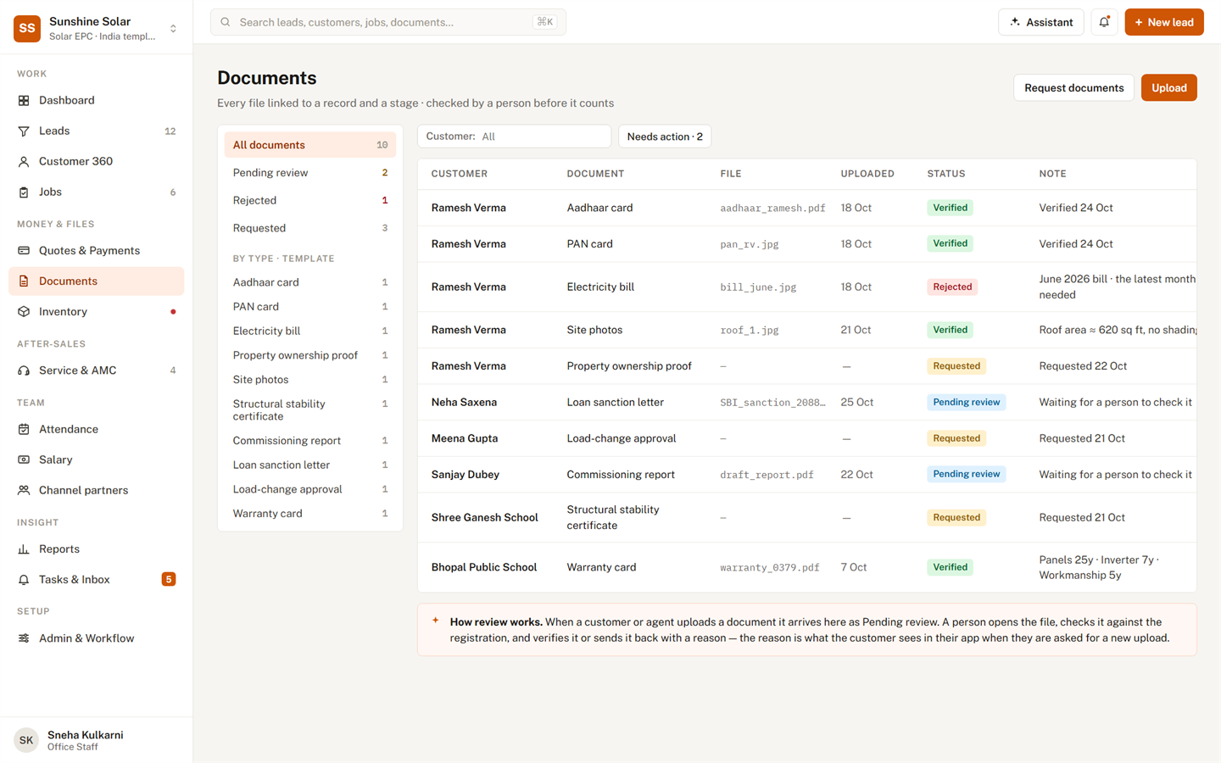The width and height of the screenshot is (1221, 763).
Task: Create a New lead
Action: click(1164, 22)
